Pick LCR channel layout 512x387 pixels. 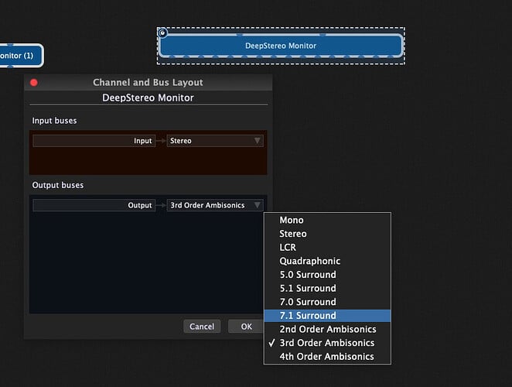pos(327,248)
